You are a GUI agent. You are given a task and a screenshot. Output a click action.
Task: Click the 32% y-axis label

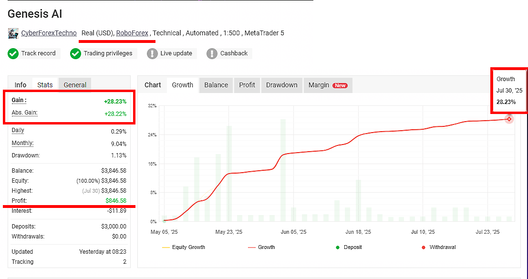point(152,106)
